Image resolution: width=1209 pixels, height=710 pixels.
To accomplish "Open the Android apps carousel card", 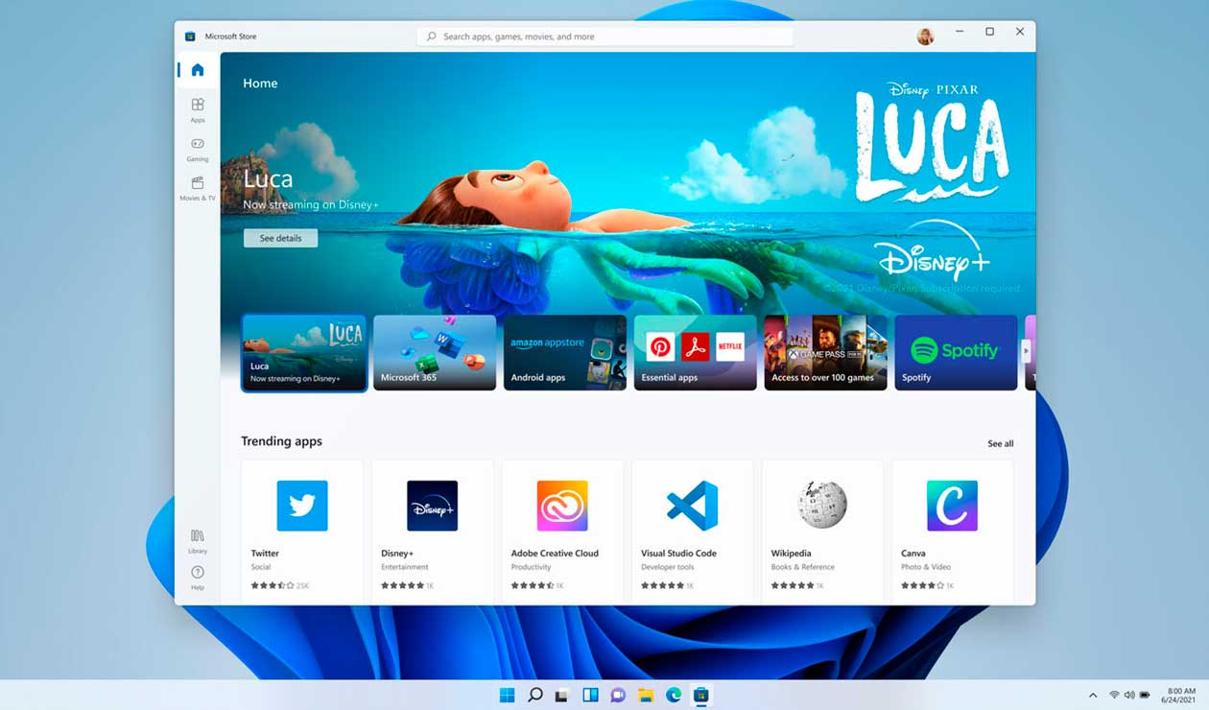I will pyautogui.click(x=565, y=353).
